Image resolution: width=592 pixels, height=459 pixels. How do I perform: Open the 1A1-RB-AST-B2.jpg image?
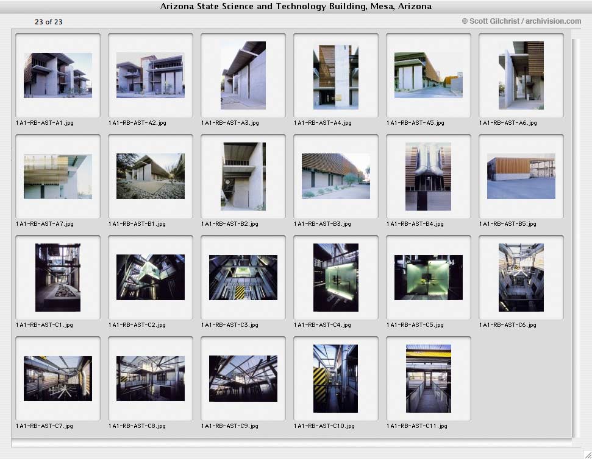click(x=243, y=177)
